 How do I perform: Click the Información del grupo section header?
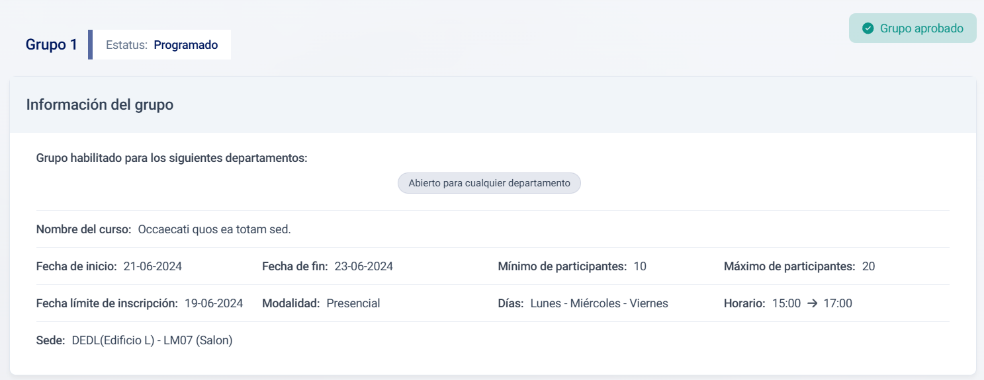coord(100,104)
